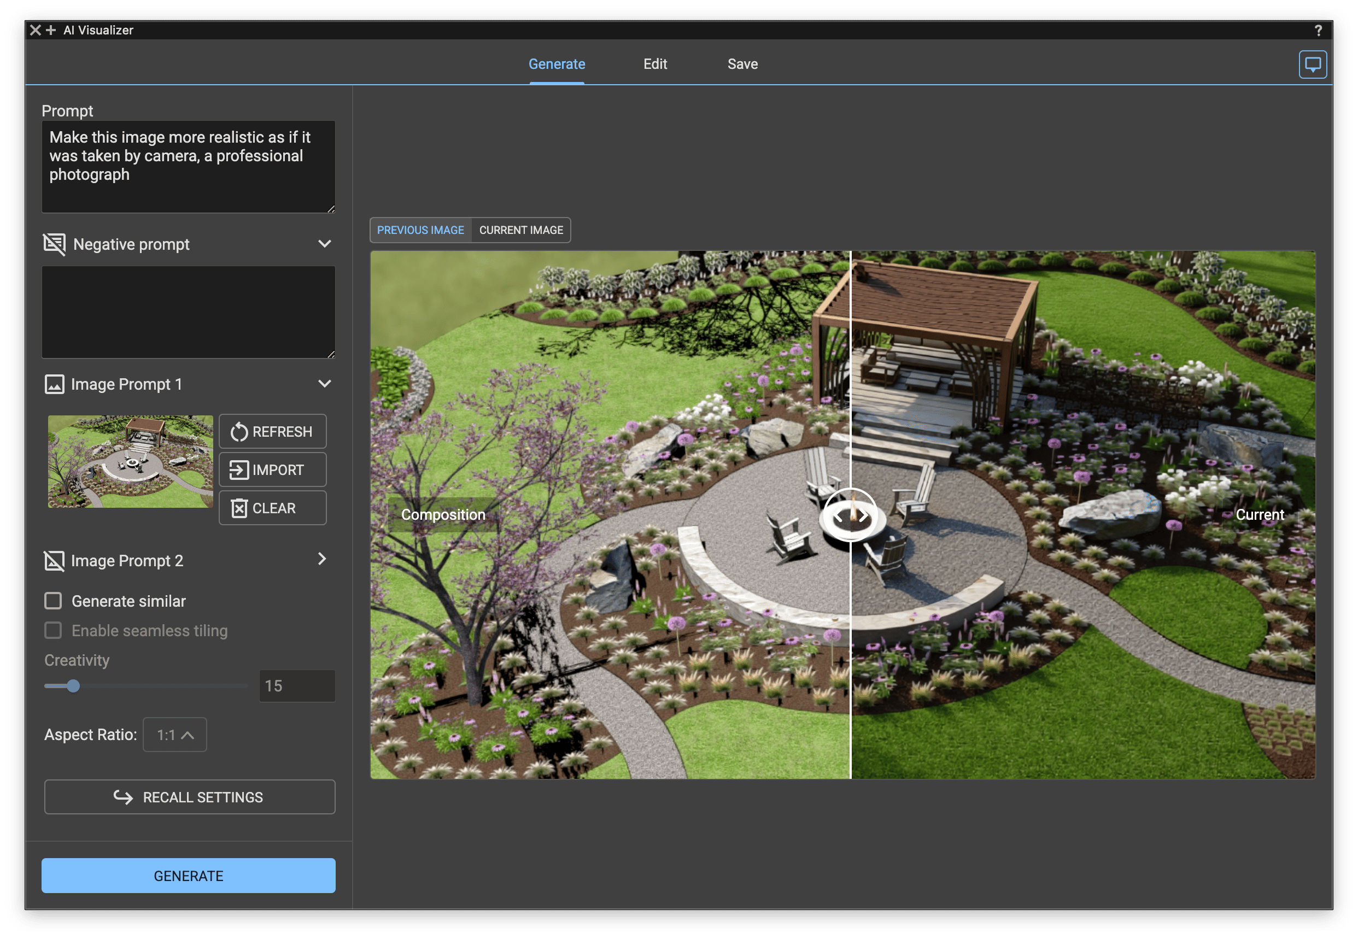Click the comparison slider arrows handle
This screenshot has height=939, width=1358.
(x=850, y=515)
